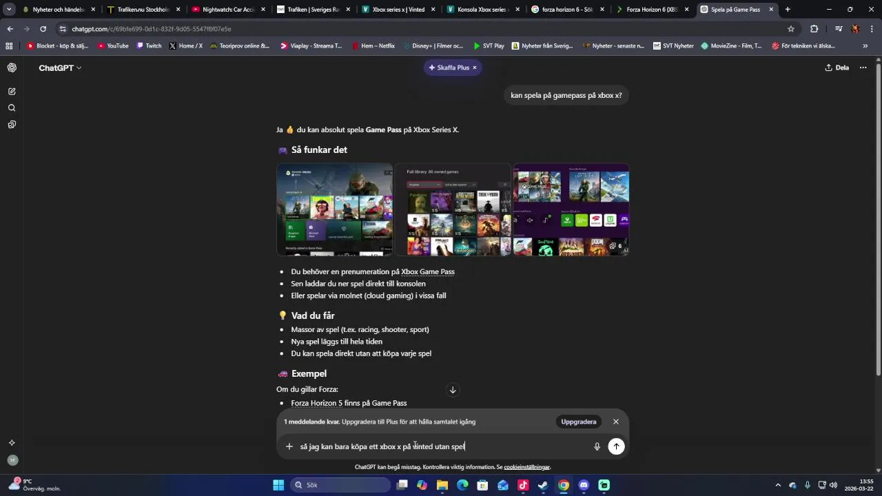Open the chat search icon in the sidebar
The image size is (882, 496).
pos(12,107)
